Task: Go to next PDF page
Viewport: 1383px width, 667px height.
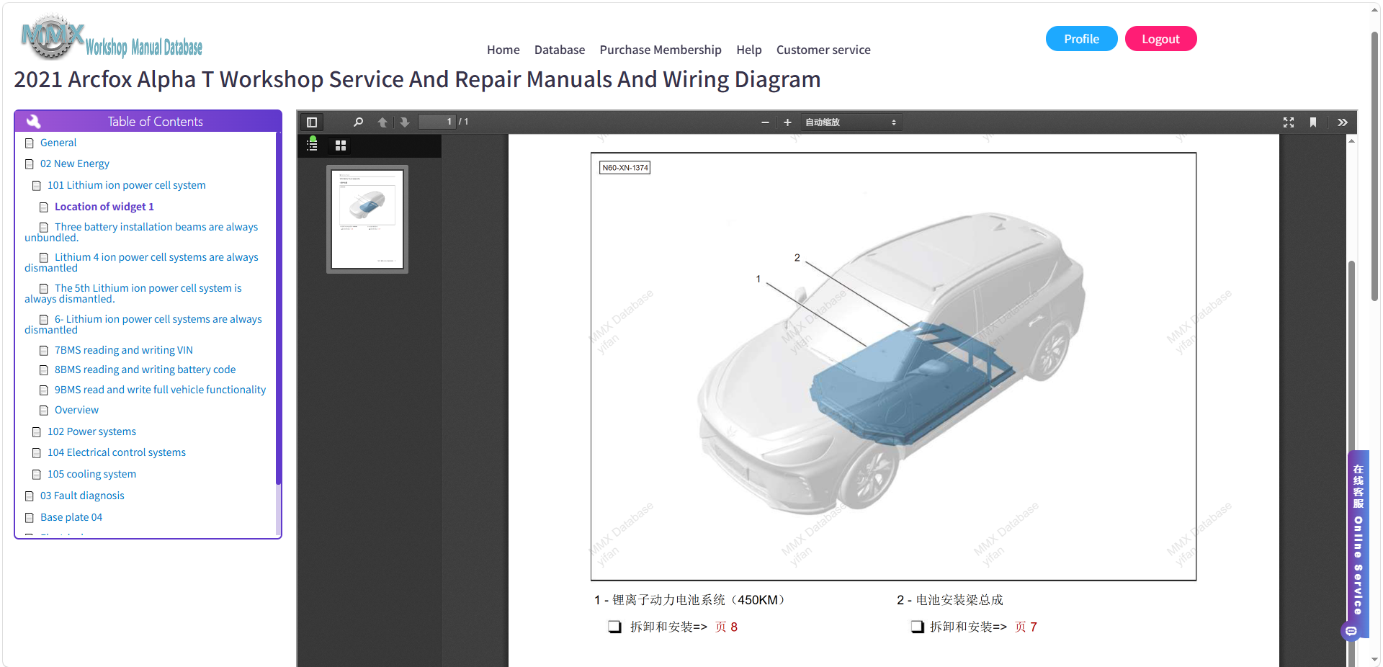Action: click(405, 122)
